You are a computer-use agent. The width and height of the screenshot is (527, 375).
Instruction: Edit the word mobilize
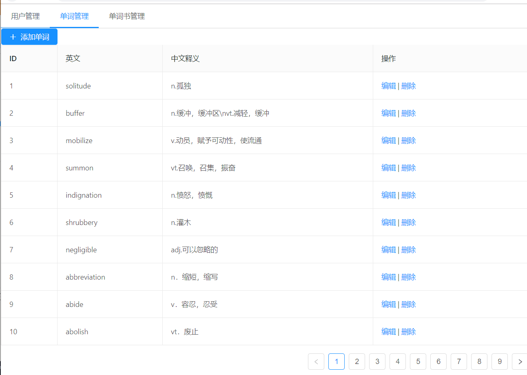coord(389,141)
